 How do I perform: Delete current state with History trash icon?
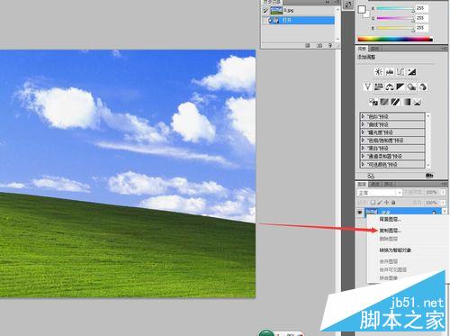pyautogui.click(x=330, y=45)
